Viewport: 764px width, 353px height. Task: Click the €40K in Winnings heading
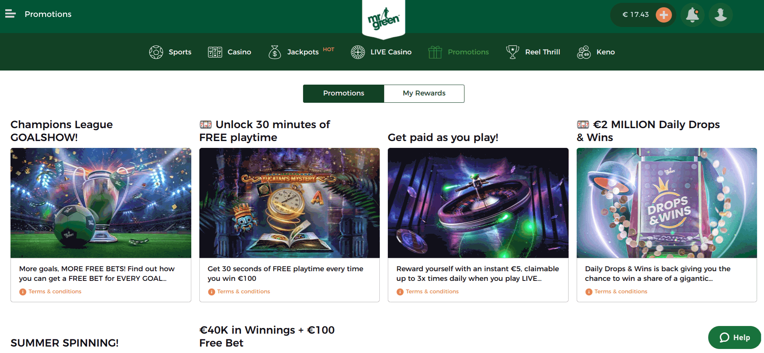pos(267,336)
